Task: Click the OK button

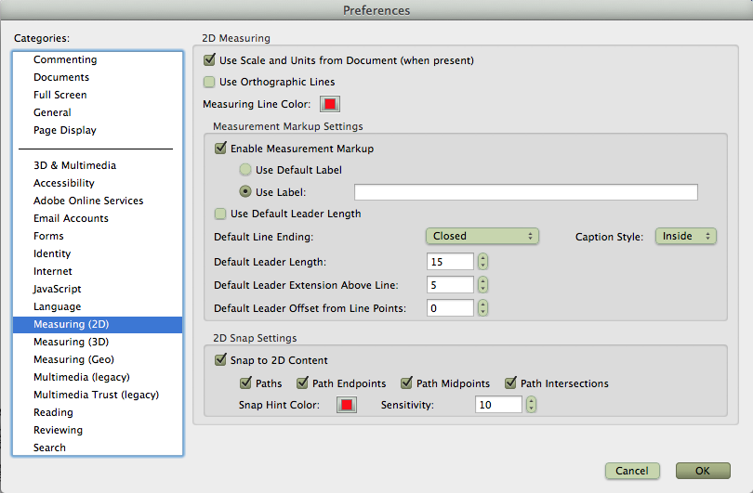Action: click(x=703, y=471)
